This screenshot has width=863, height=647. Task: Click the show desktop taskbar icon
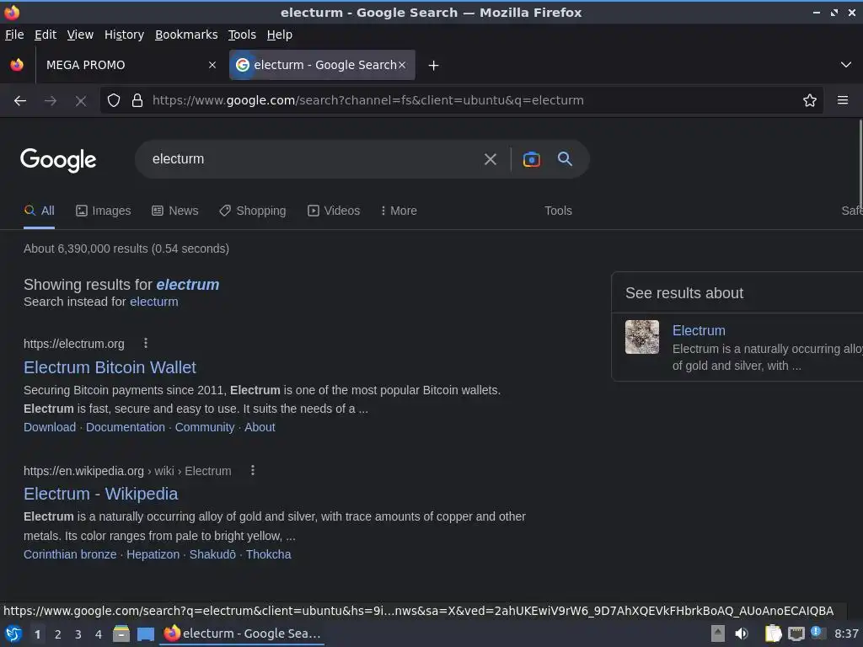[x=145, y=634]
